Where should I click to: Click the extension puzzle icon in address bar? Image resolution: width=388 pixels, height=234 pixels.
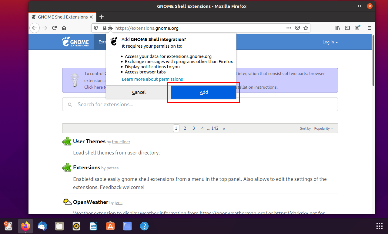110,28
